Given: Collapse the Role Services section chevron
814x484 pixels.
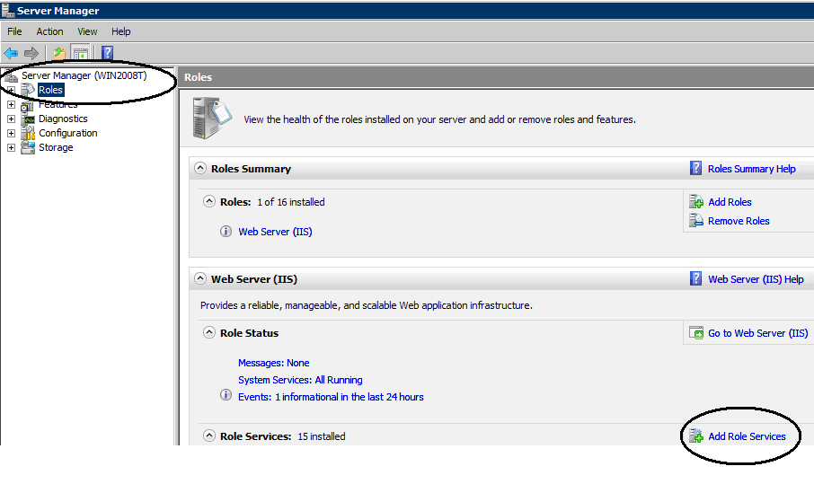Looking at the screenshot, I should click(x=208, y=436).
